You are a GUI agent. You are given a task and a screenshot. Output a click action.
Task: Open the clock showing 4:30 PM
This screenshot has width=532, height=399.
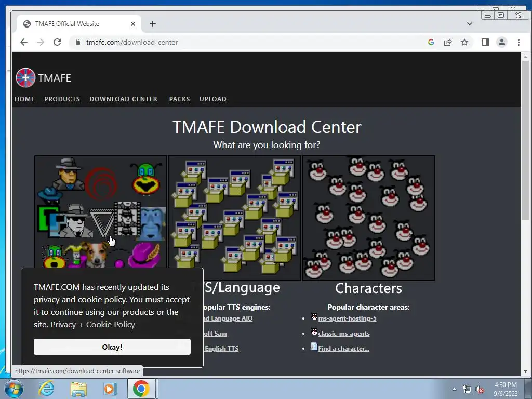[x=506, y=389]
